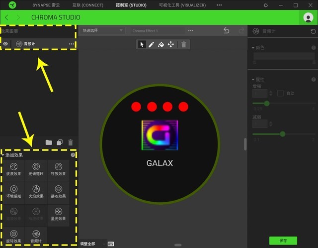Duplicate the selected effect layer

click(60, 142)
